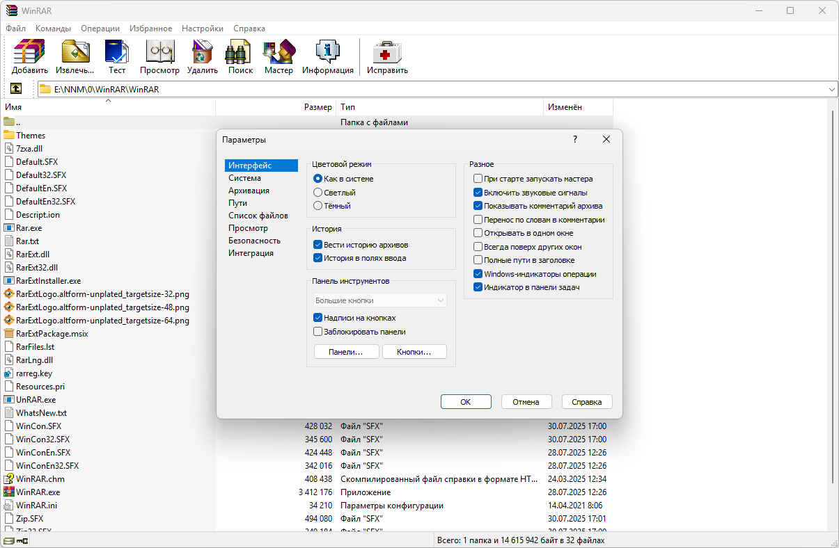Image resolution: width=839 pixels, height=548 pixels.
Task: Click the Удалить toolbar icon
Action: coord(203,51)
